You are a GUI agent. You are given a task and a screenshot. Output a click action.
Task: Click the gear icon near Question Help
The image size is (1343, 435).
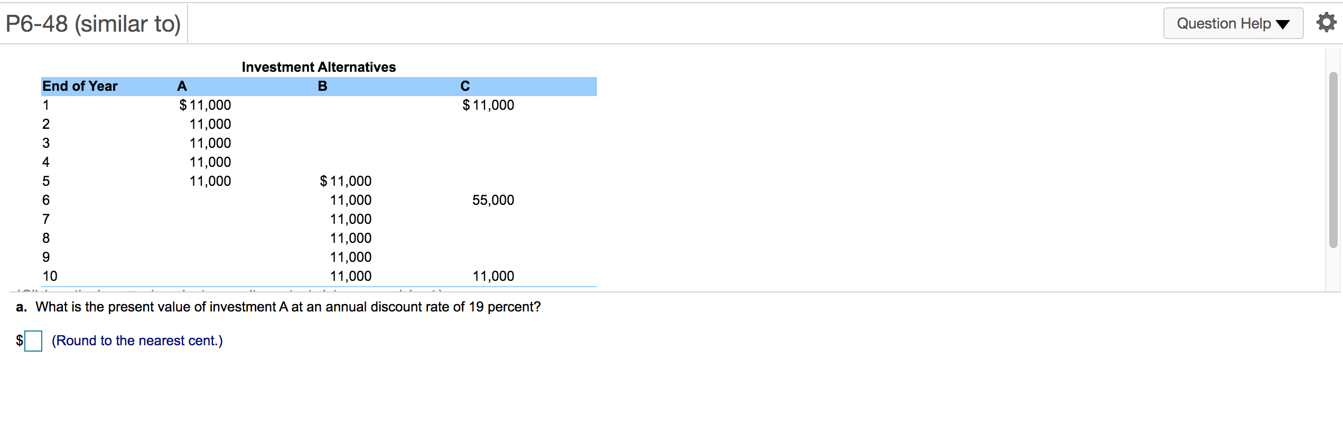pyautogui.click(x=1326, y=22)
